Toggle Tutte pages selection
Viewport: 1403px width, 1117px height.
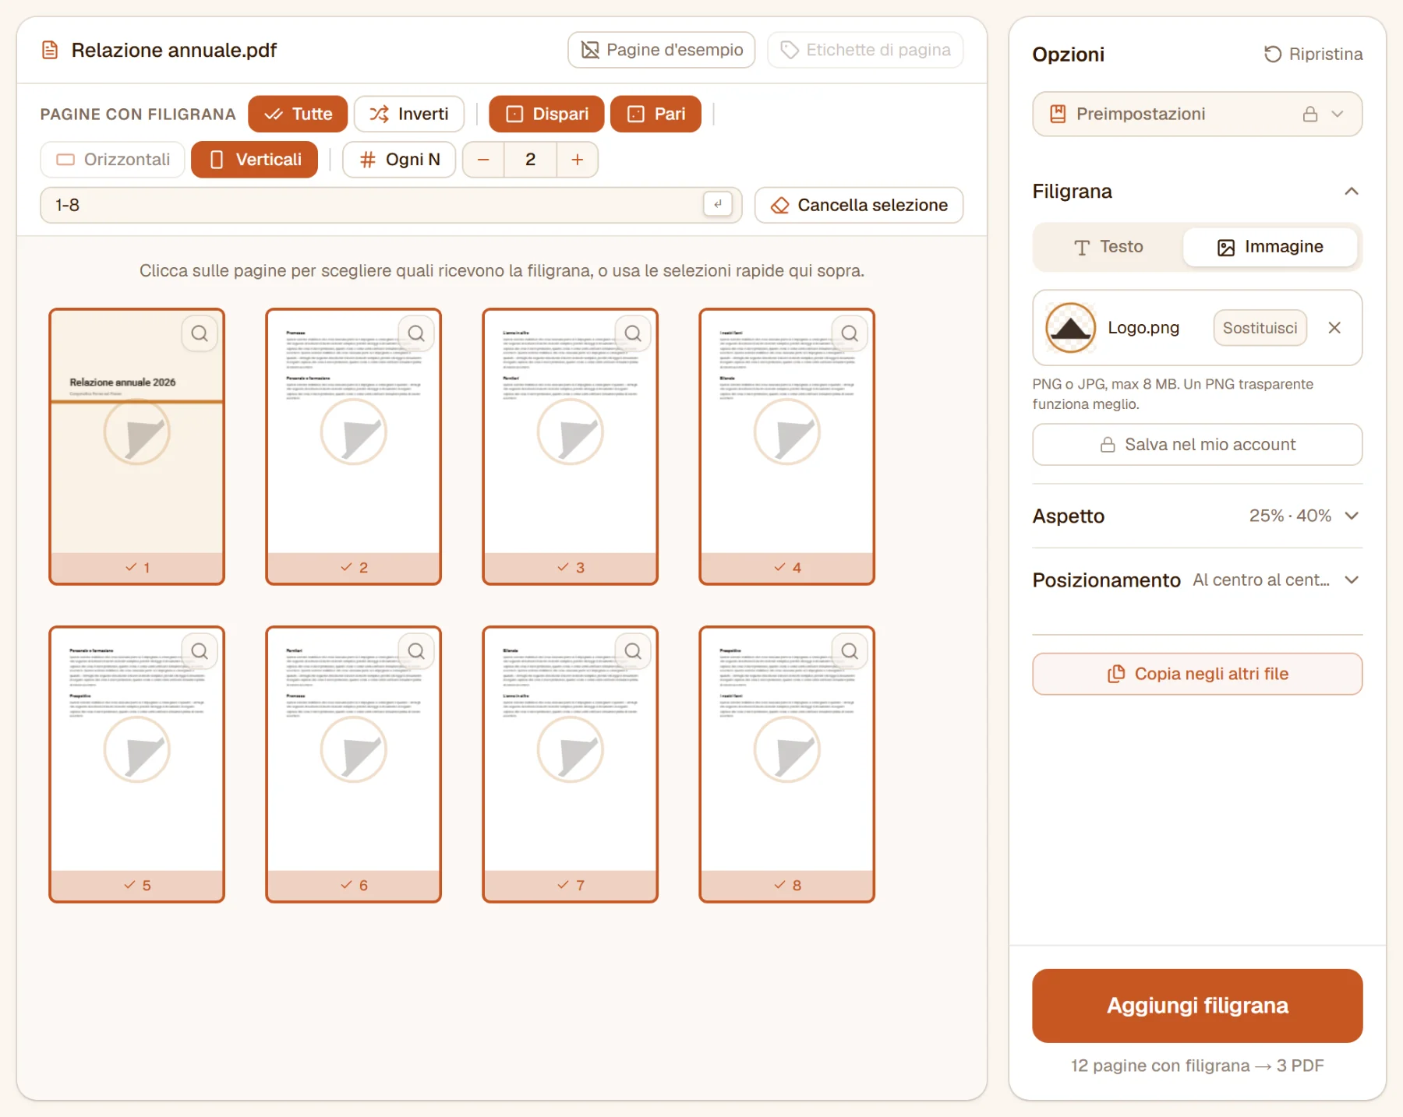click(298, 115)
